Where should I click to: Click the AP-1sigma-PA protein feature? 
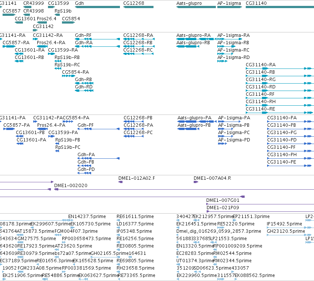(229, 122)
